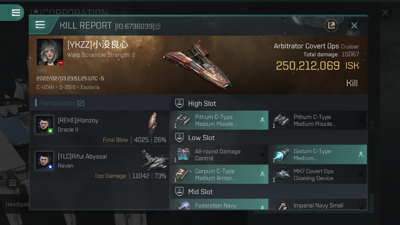Select the Oracle II ship icon
The height and width of the screenshot is (225, 400).
tap(153, 124)
